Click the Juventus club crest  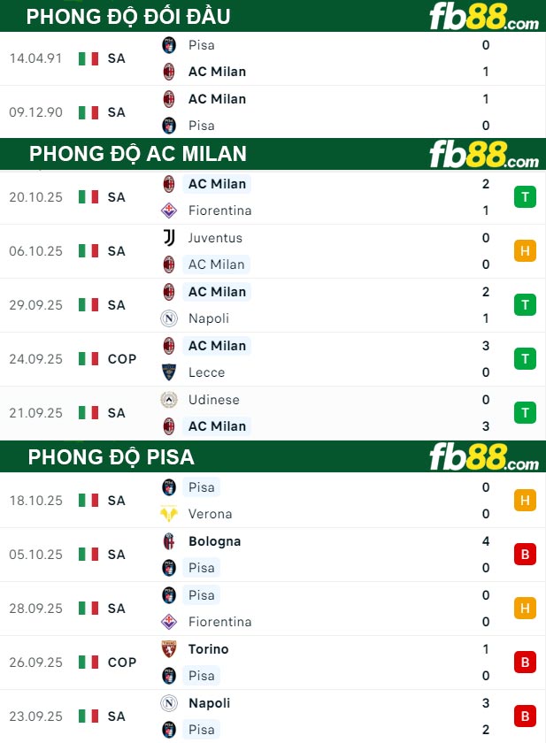click(169, 237)
